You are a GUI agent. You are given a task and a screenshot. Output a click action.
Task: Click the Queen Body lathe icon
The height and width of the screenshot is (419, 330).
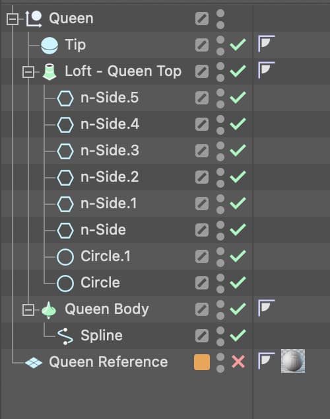[49, 310]
